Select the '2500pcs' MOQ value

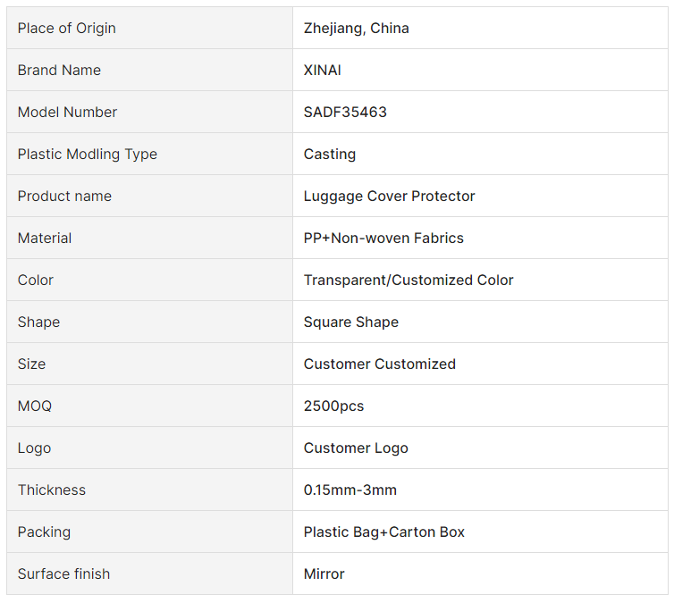[x=334, y=406]
